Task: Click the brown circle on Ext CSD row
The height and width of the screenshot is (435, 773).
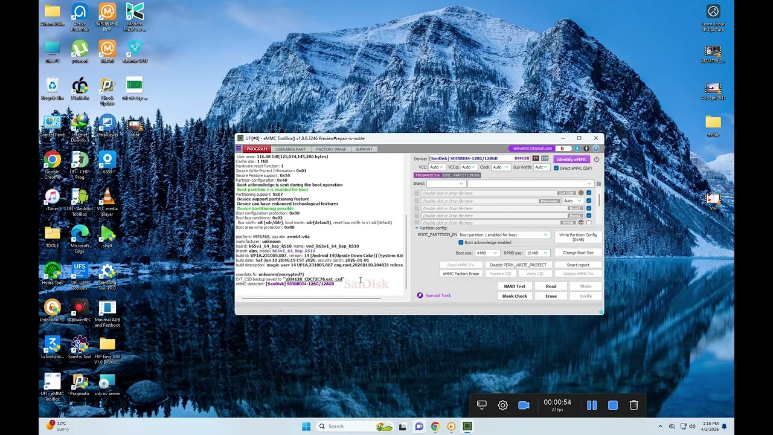Action: point(581,193)
